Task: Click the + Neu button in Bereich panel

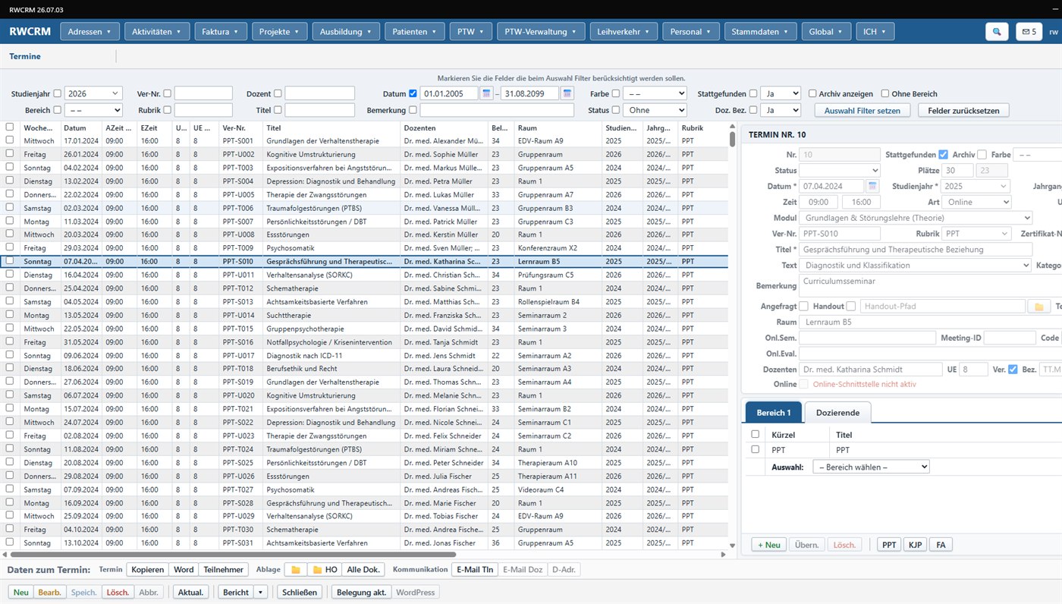Action: coord(768,545)
